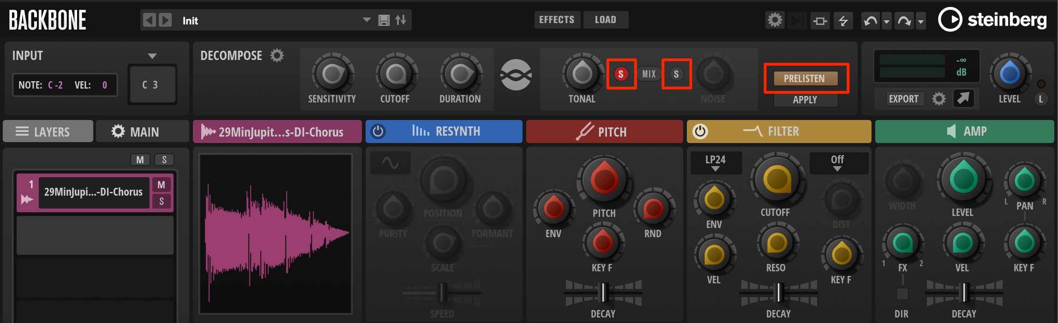Select the sine waveform icon in Resynth
Viewport: 1058px width, 323px height.
click(391, 163)
